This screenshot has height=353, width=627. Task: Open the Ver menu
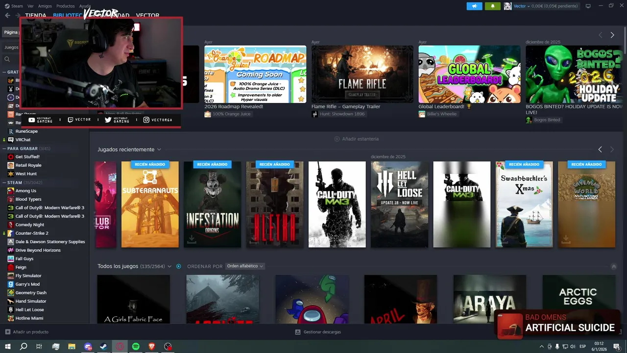pos(31,6)
